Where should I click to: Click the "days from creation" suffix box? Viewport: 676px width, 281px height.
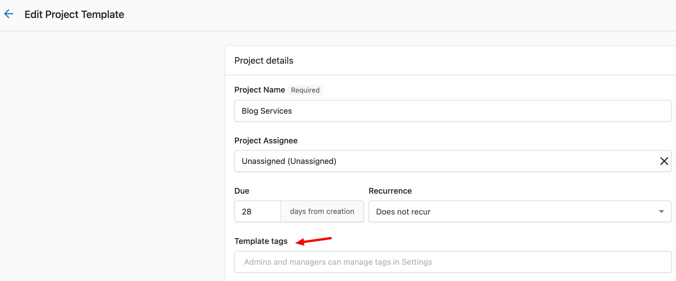pos(322,211)
